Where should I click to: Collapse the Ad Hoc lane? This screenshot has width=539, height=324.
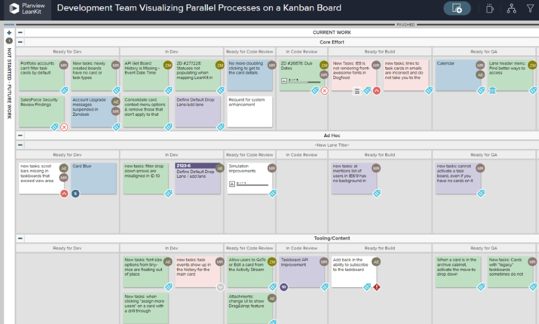20,136
